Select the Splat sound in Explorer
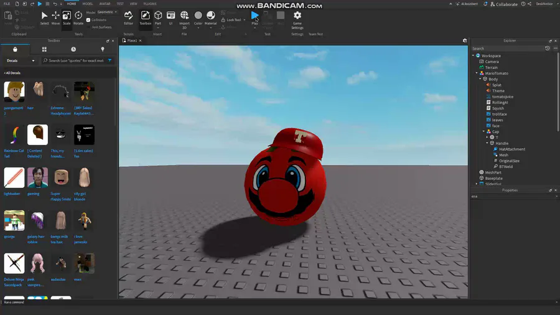 coord(497,85)
